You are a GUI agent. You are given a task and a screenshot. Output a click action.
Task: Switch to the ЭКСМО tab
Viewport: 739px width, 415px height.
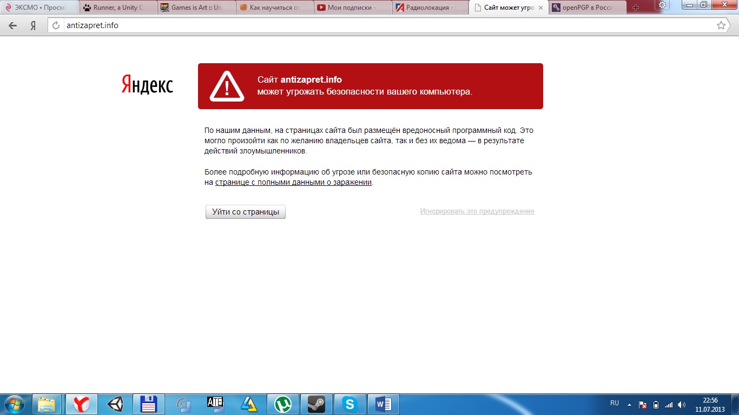coord(40,8)
